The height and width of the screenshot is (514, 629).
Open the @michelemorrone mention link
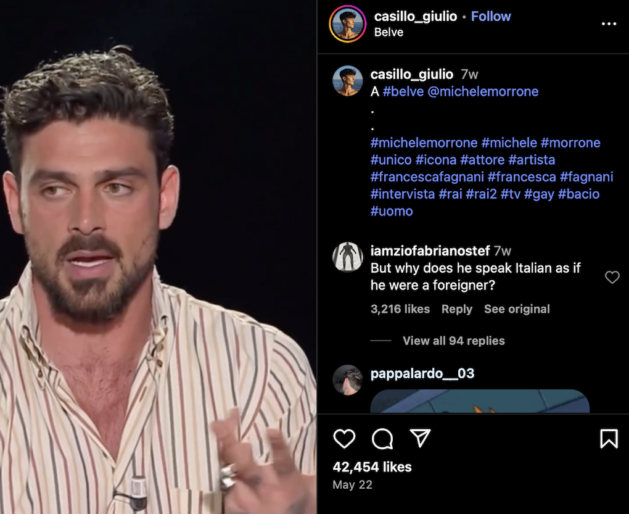(x=483, y=91)
